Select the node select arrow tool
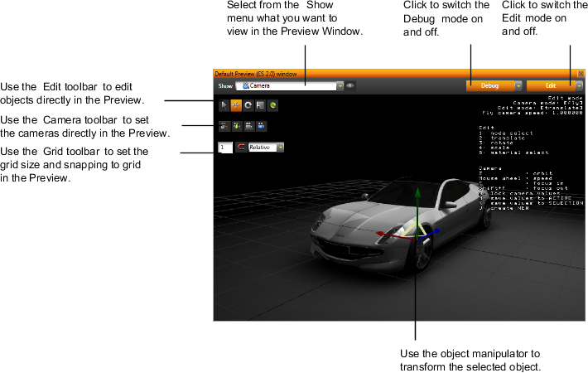This screenshot has width=588, height=373. (224, 105)
